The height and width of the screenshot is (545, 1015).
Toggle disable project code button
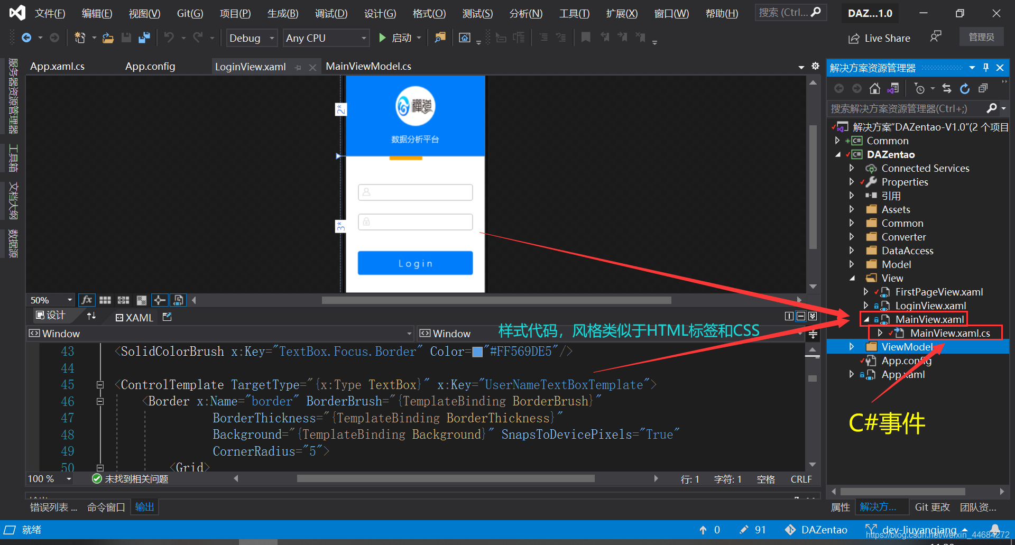pyautogui.click(x=179, y=300)
